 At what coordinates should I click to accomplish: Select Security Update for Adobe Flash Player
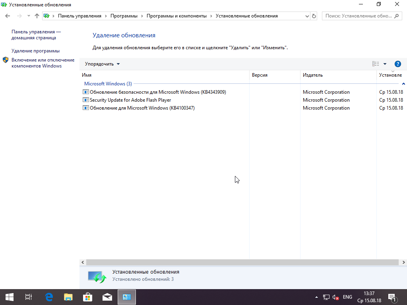(x=243, y=100)
